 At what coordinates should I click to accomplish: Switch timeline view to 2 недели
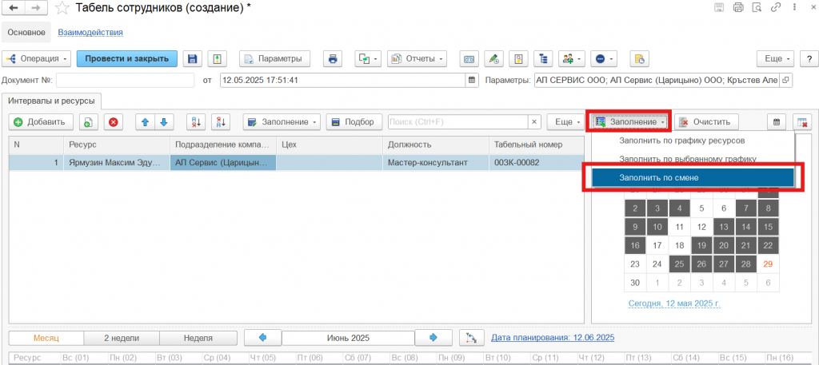122,337
